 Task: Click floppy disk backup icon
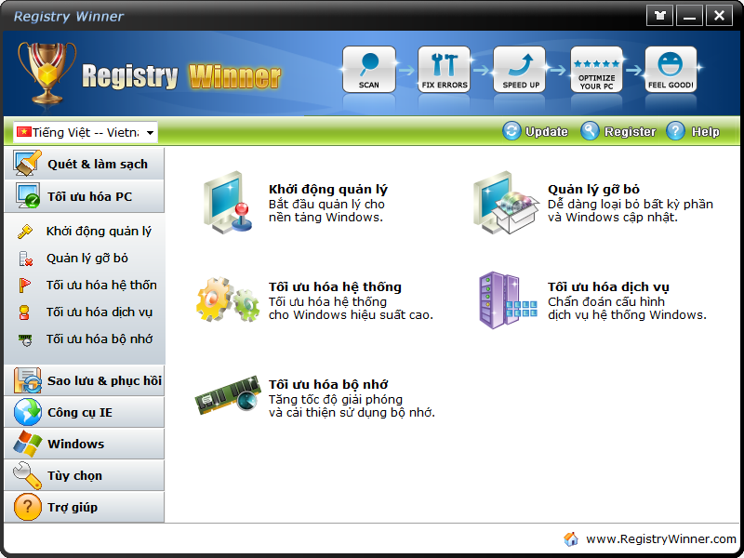pos(28,380)
